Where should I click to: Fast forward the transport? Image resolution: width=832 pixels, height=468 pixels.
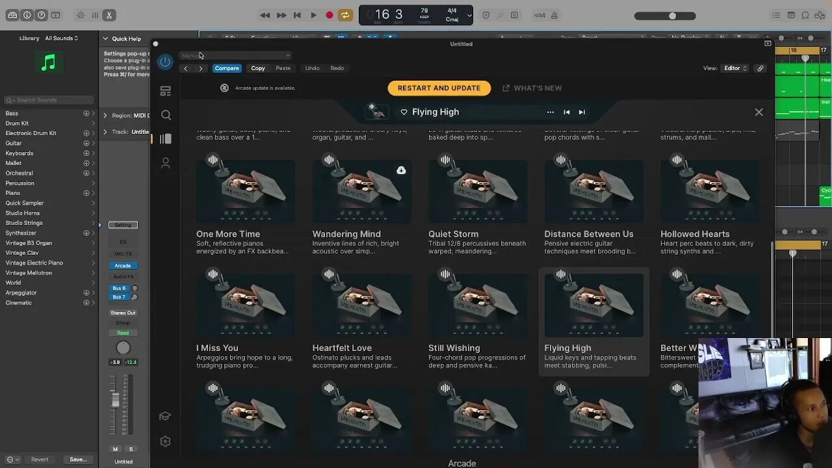point(281,15)
